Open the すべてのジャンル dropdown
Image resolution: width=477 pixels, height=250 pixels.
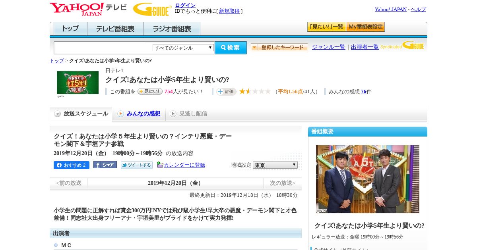click(183, 48)
